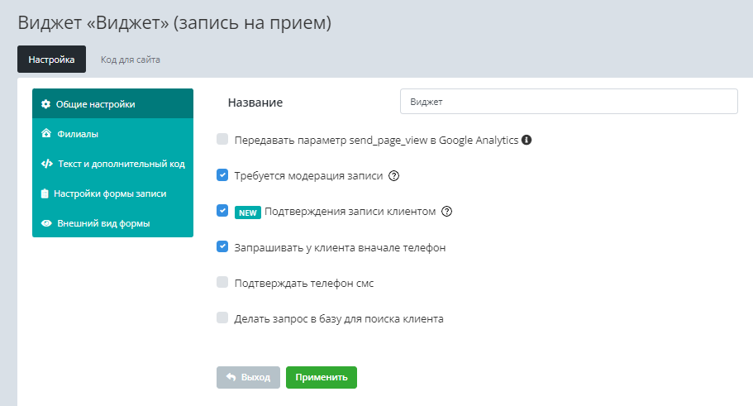This screenshot has height=406, width=753.
Task: Check Делать запрос в базу для поиска клиента
Action: click(222, 318)
